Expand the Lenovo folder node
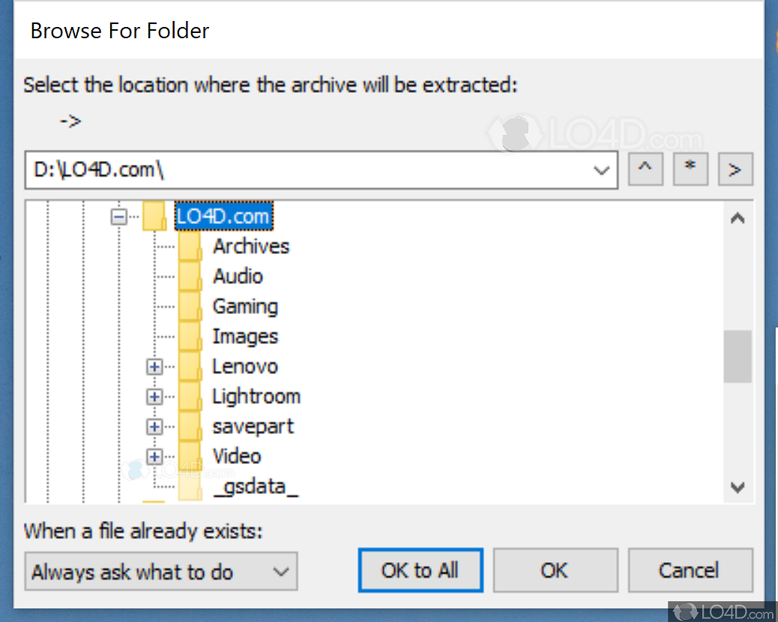This screenshot has height=622, width=778. point(154,366)
